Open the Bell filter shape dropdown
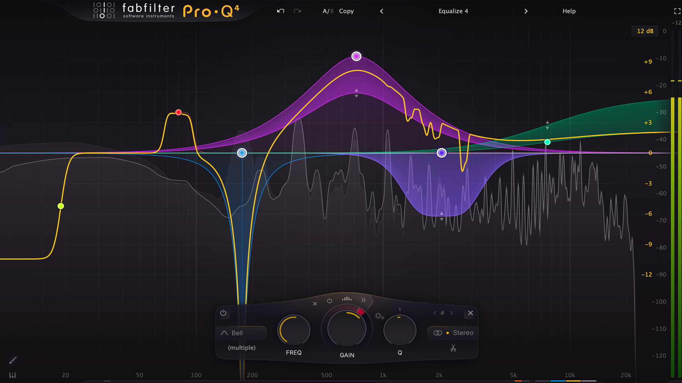 pos(241,333)
